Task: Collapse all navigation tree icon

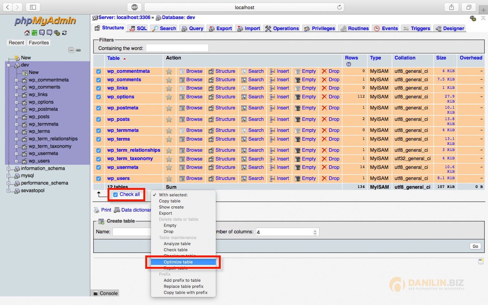Action: click(x=71, y=50)
